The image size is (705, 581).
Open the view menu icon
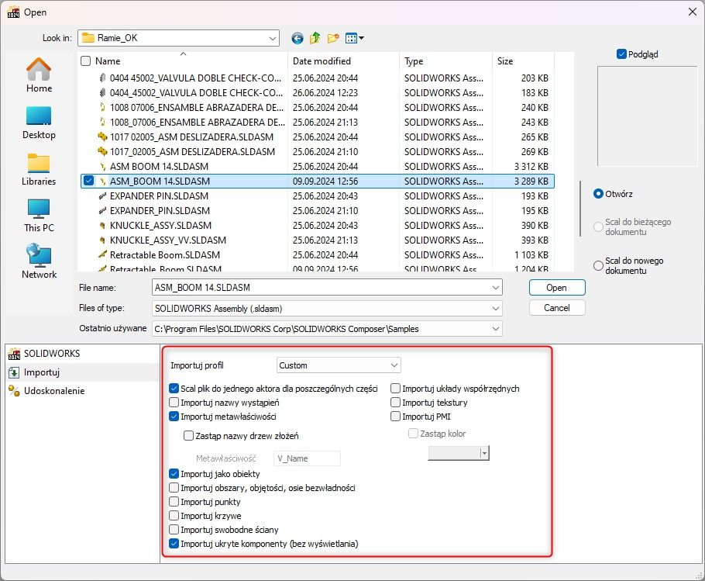tap(354, 38)
